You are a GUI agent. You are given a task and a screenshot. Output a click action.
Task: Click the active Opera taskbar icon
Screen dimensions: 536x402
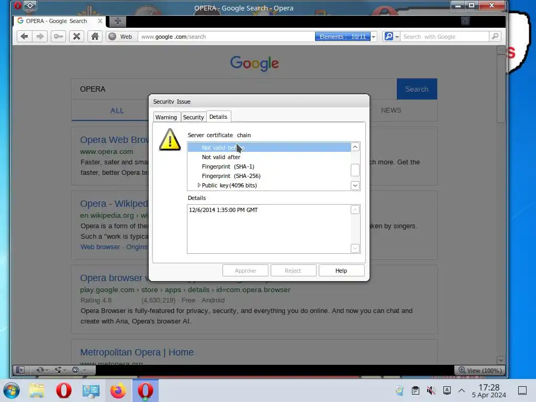click(x=146, y=390)
